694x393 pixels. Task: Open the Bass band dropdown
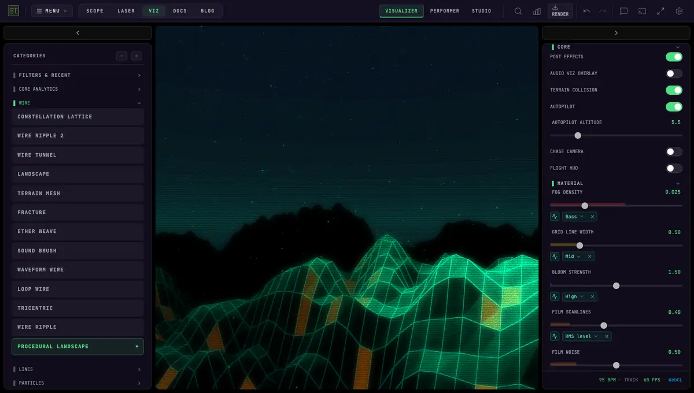point(574,217)
